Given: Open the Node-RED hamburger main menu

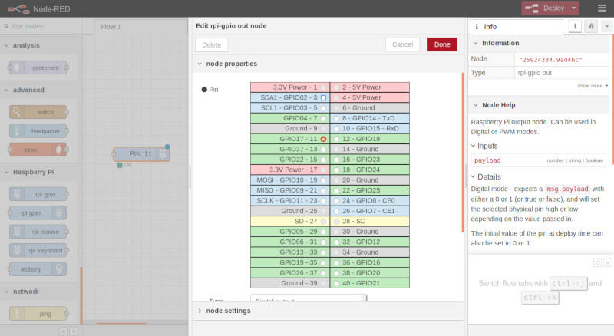Looking at the screenshot, I should point(602,8).
